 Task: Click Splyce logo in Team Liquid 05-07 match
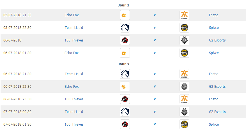tap(184, 27)
